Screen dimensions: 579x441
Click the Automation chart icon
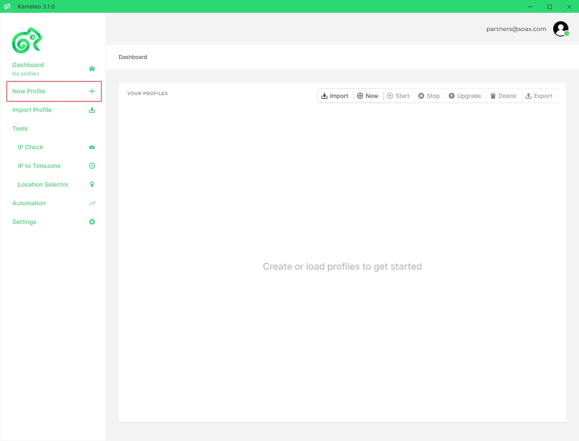[92, 204]
